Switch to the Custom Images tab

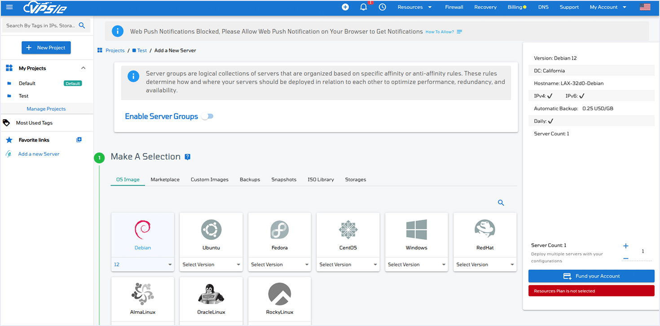tap(210, 179)
